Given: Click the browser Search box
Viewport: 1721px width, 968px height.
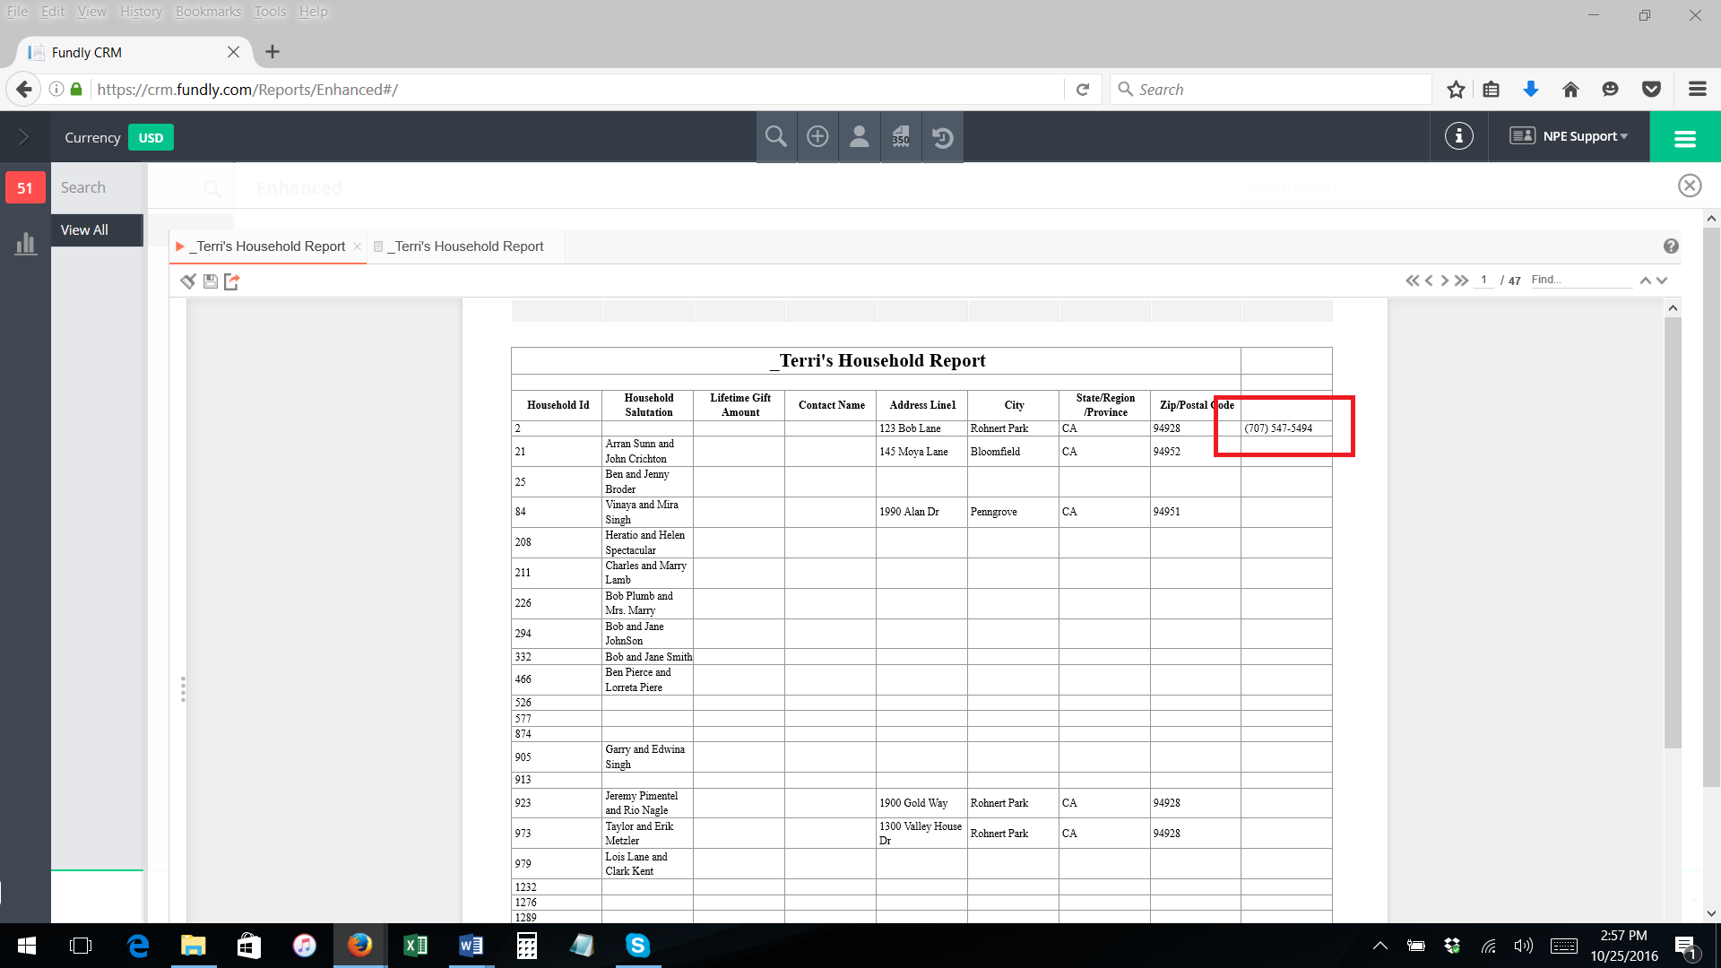Looking at the screenshot, I should 1271,90.
